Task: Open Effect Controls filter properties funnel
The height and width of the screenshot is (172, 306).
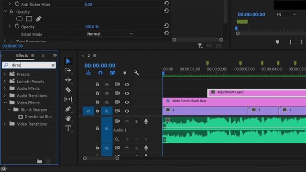Action: pos(200,46)
